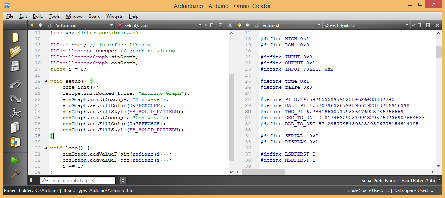Click the Type to locate search field
The height and width of the screenshot is (198, 445).
(x=78, y=180)
